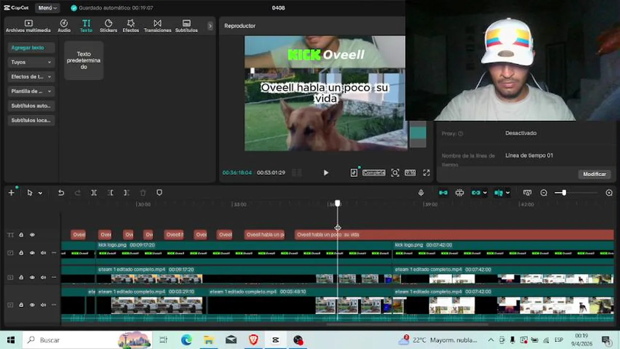Delete left of playhead with trim-left tool
Screen dimensions: 620x349
(111, 193)
